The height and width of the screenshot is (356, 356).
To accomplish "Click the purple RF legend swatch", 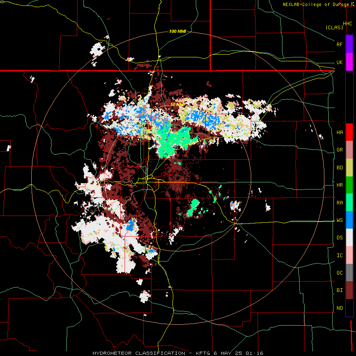I will click(349, 44).
